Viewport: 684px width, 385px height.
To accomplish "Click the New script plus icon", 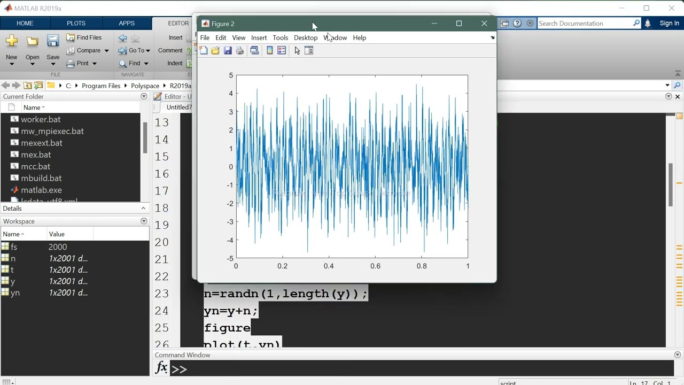I will [x=11, y=41].
